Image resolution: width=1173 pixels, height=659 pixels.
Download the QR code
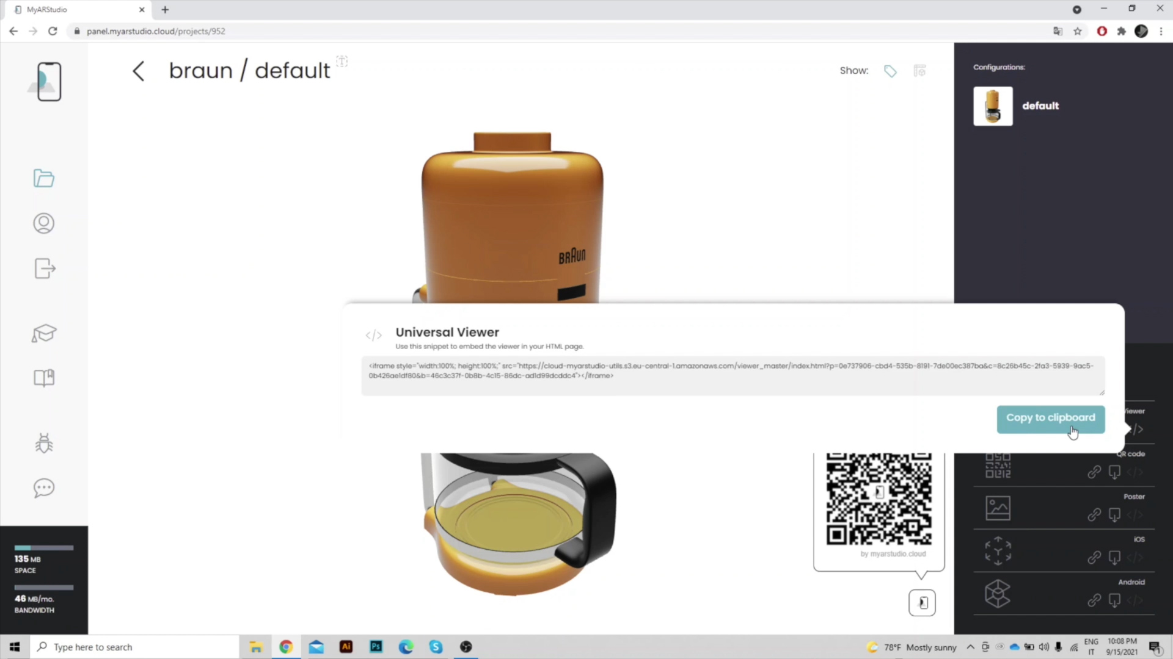1114,472
